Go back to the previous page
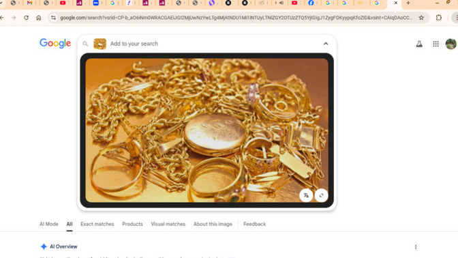The height and width of the screenshot is (258, 458). [2, 18]
